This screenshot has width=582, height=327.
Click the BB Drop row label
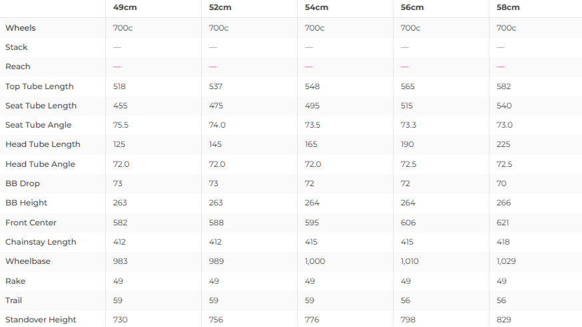pyautogui.click(x=22, y=183)
